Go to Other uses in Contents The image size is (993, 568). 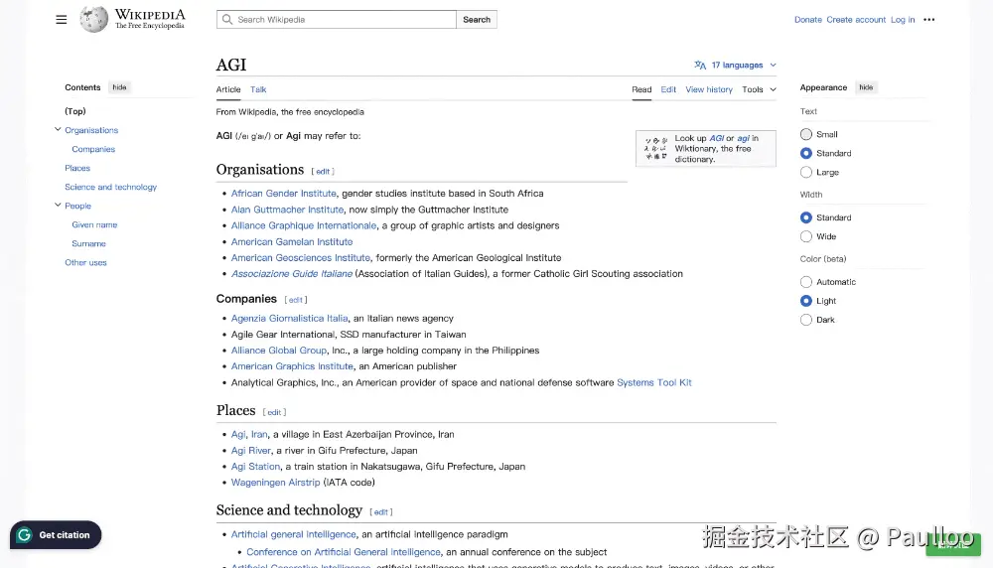85,263
